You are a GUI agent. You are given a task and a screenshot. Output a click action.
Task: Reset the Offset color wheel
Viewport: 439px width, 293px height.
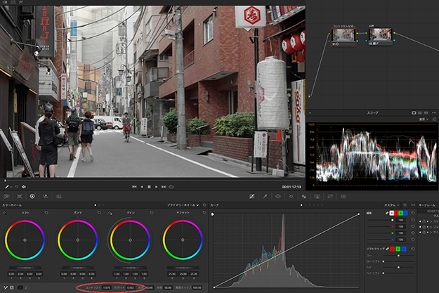pyautogui.click(x=204, y=211)
